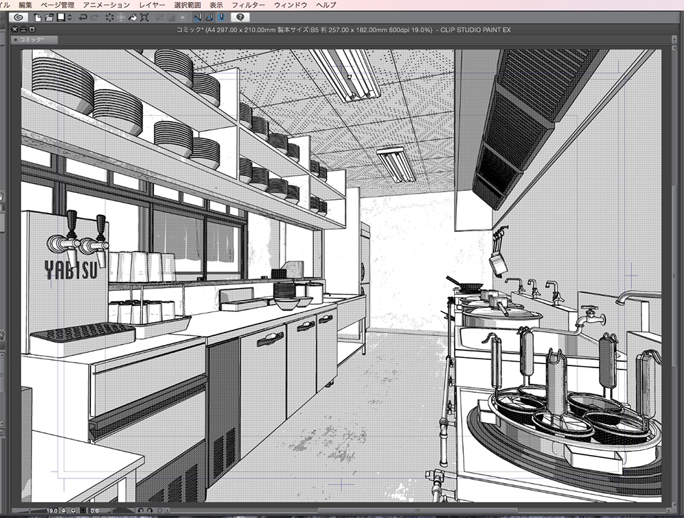Image resolution: width=684 pixels, height=518 pixels.
Task: Open the 編集 menu
Action: (x=25, y=5)
